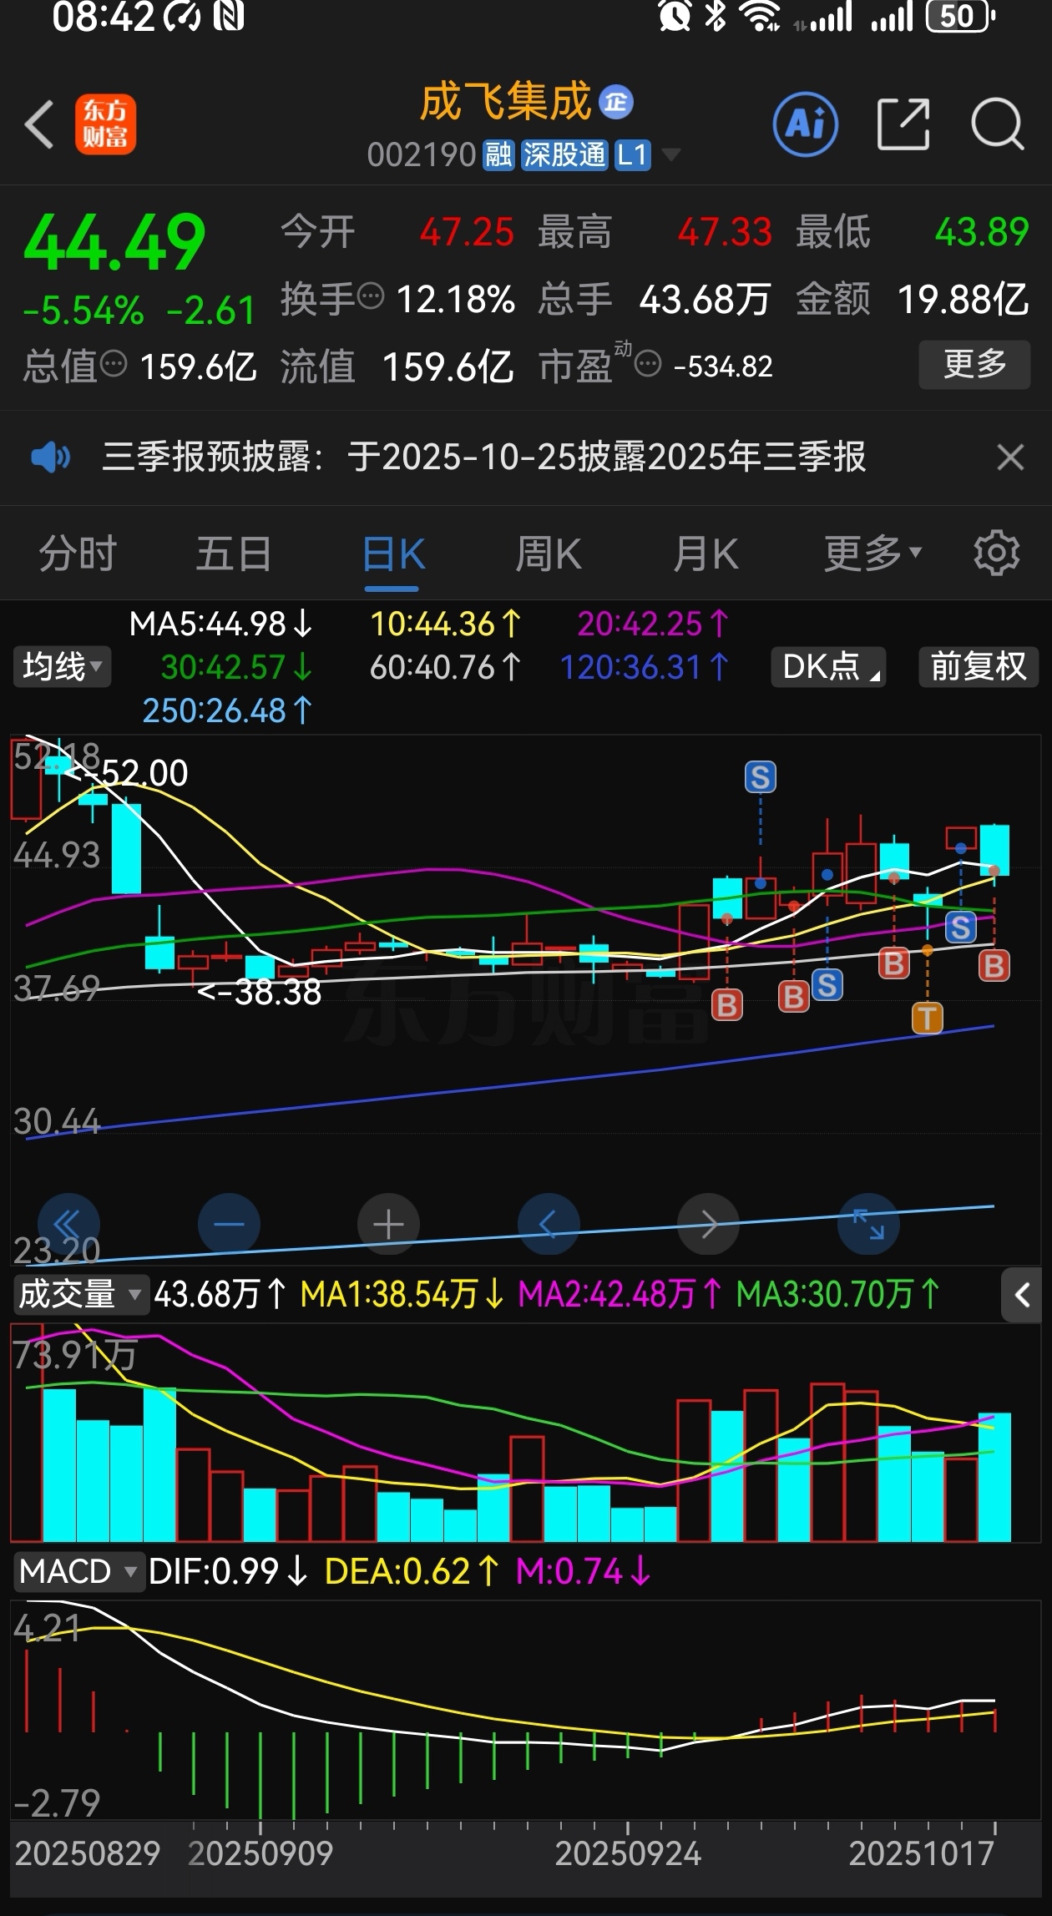
Task: Tap the 250:26.48 moving average value
Action: tap(227, 710)
